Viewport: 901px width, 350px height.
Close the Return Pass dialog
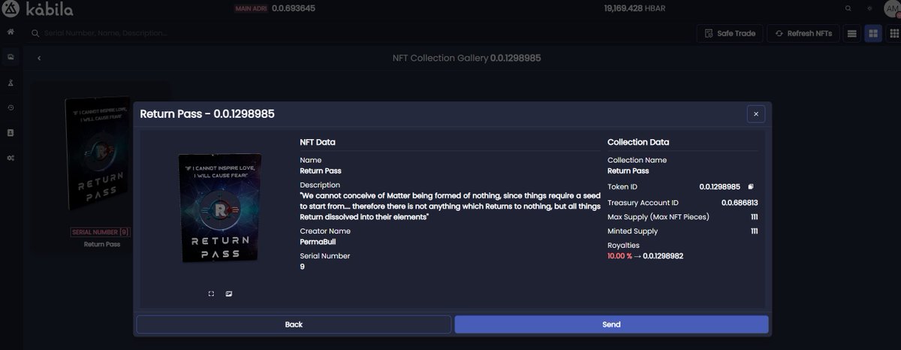click(755, 114)
